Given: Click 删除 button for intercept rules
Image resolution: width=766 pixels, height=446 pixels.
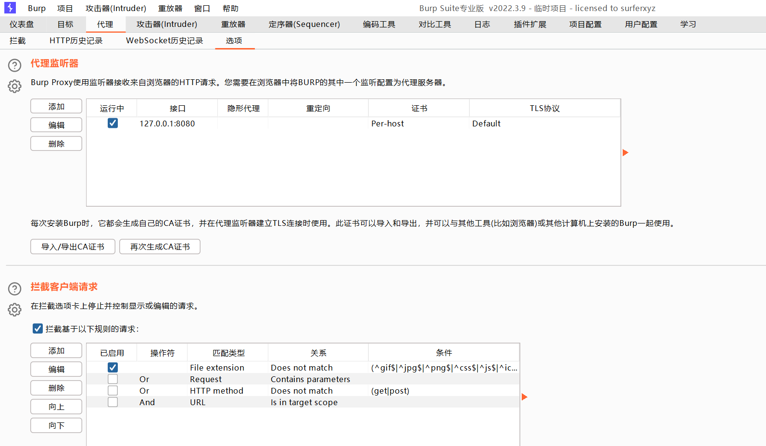Looking at the screenshot, I should pyautogui.click(x=56, y=388).
